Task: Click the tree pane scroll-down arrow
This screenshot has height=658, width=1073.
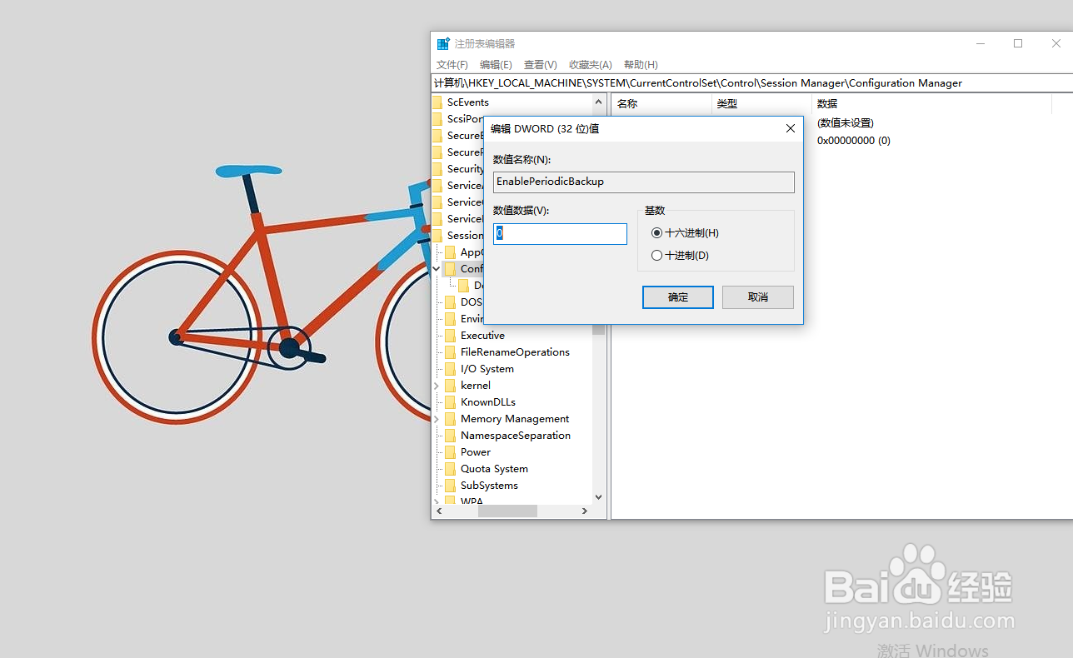Action: [598, 497]
